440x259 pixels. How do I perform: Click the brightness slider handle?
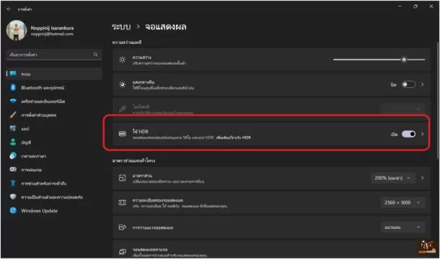point(404,60)
